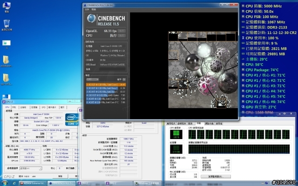Select the 12C/12T AMD Opteron ranking row
Screen dimensions: 298x186
tap(106, 95)
